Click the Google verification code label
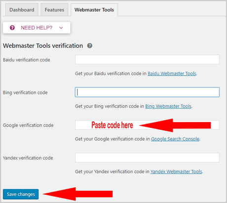Screen dimensions: 227x203 [28, 125]
